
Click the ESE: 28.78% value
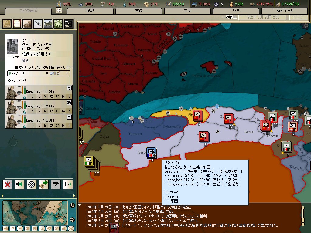(x=17, y=81)
